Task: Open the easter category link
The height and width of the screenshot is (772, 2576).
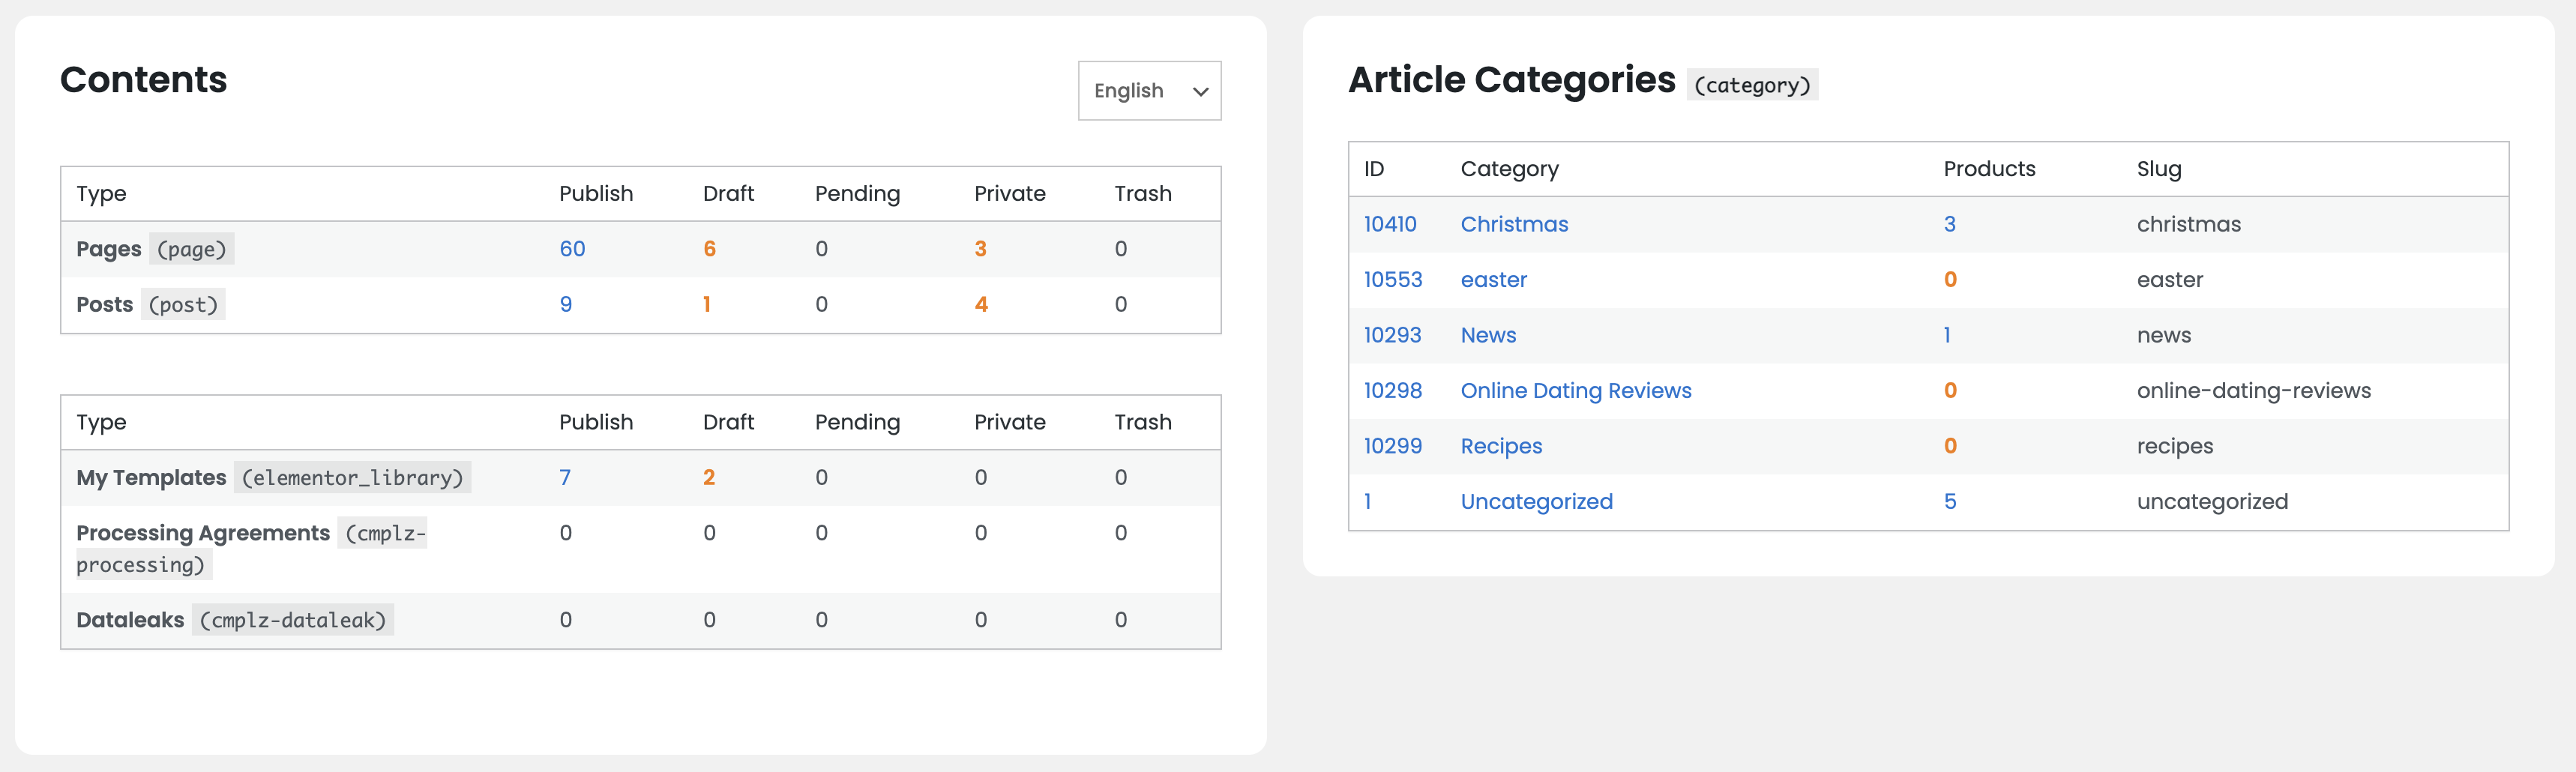Action: [x=1493, y=280]
